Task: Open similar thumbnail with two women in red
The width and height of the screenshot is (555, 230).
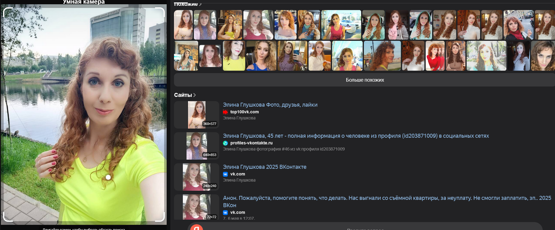Action: click(435, 56)
